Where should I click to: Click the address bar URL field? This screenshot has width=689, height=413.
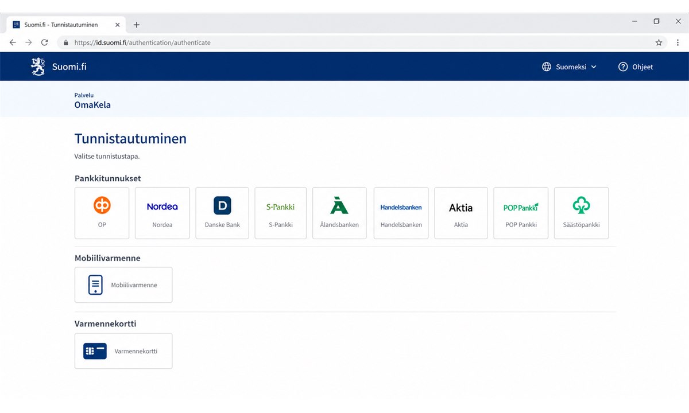coord(362,42)
